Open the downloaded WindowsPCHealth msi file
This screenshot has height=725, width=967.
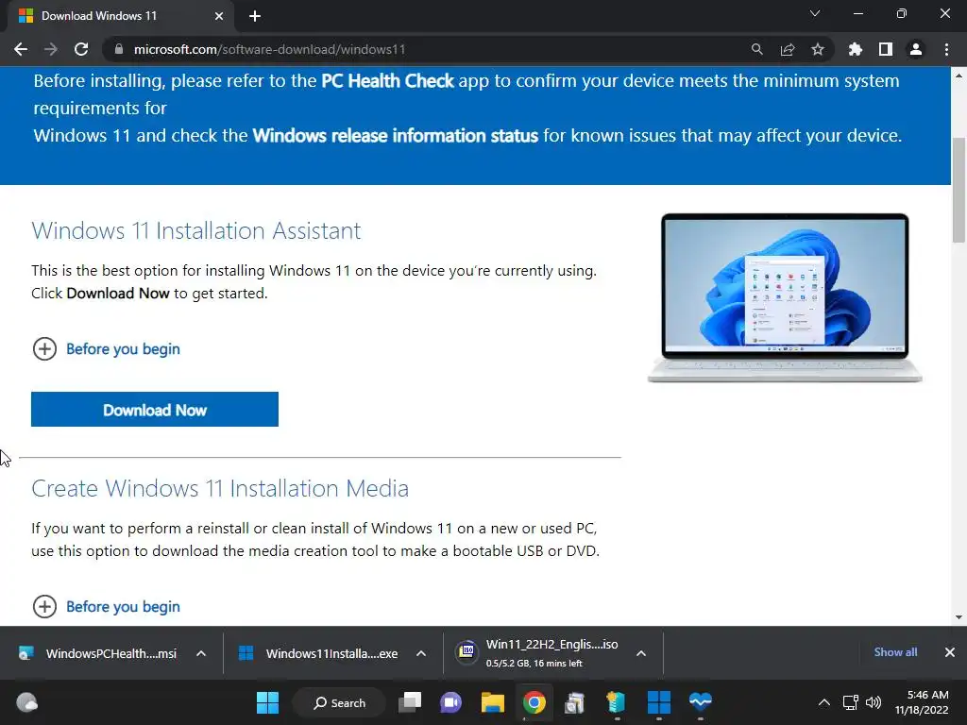point(98,653)
